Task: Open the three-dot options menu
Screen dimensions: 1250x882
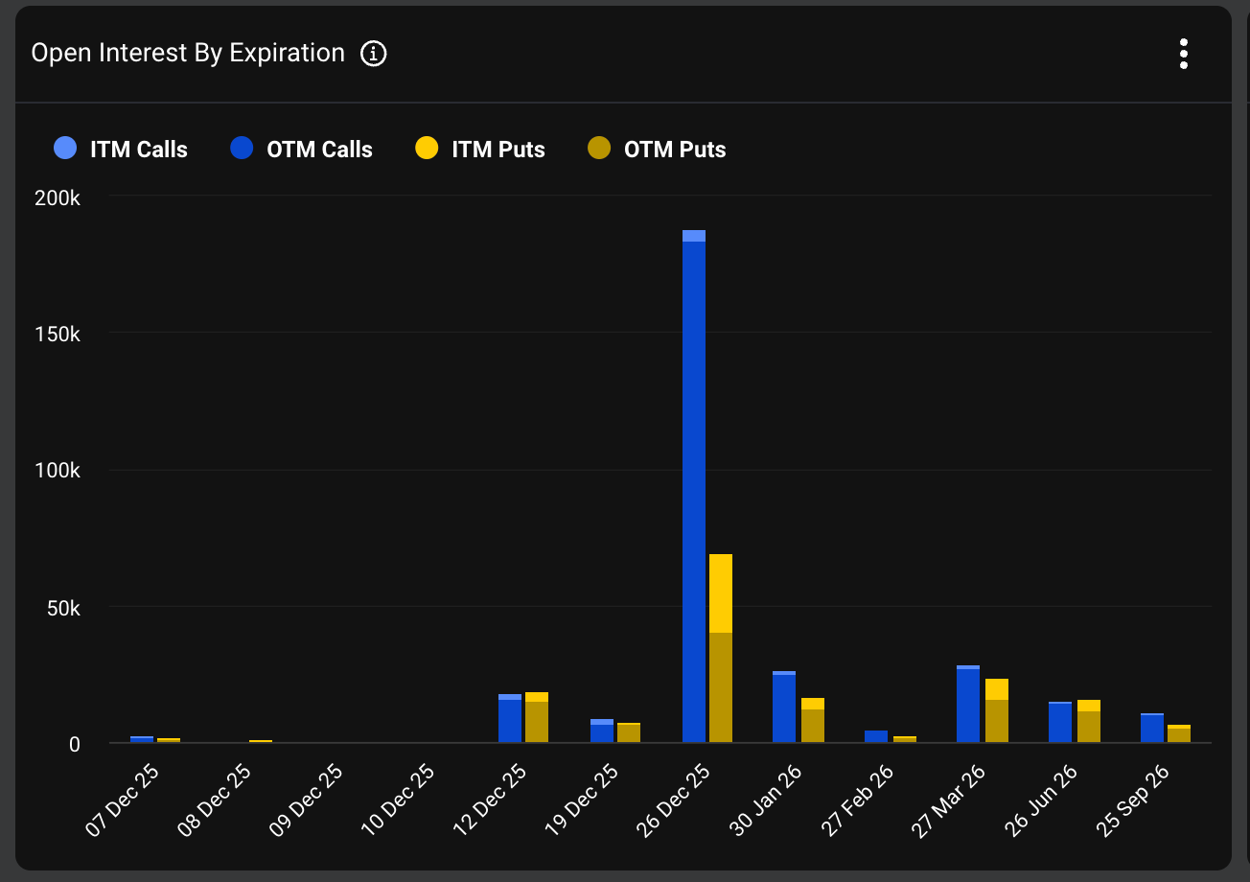Action: (x=1184, y=54)
